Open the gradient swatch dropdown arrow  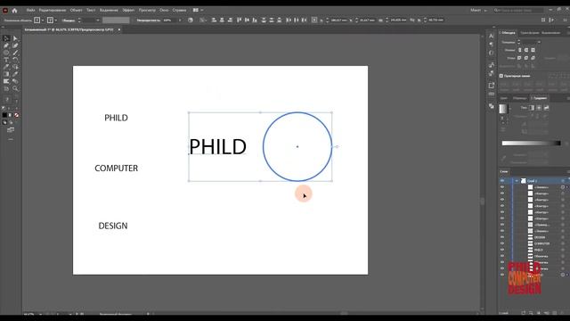(x=510, y=109)
